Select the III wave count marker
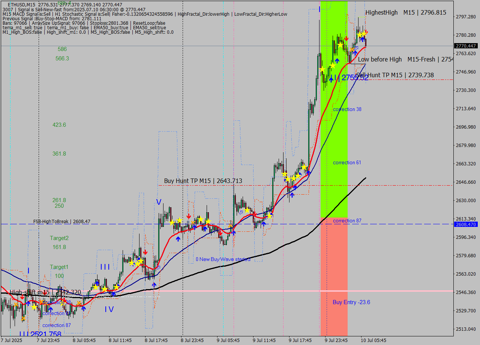Viewport: 480px width, 345px height. (x=104, y=267)
